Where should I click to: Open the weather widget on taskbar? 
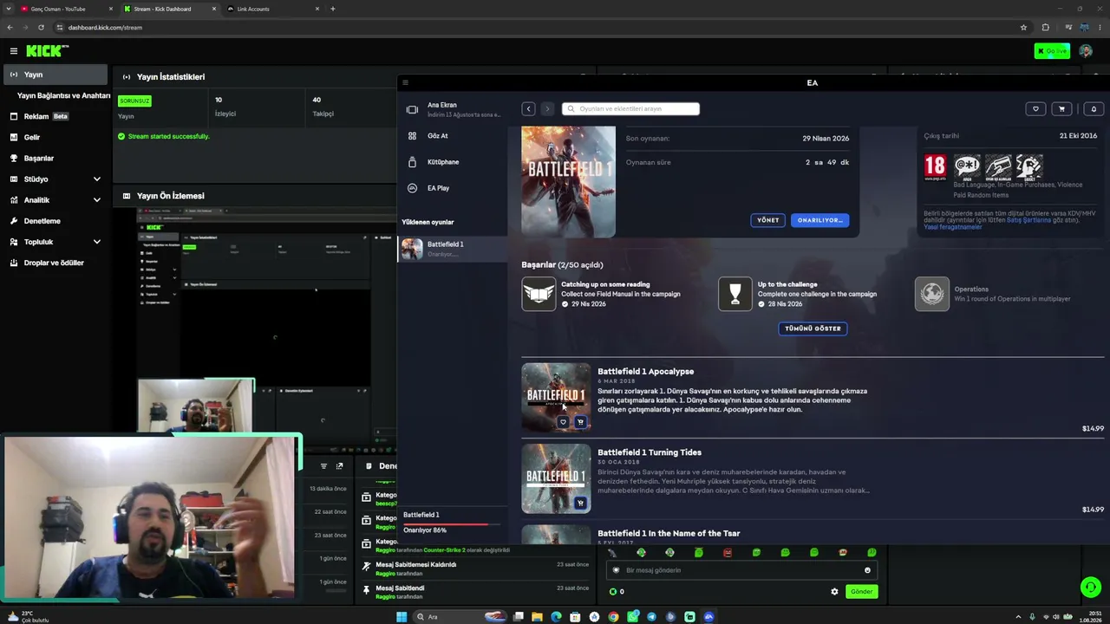tap(28, 617)
